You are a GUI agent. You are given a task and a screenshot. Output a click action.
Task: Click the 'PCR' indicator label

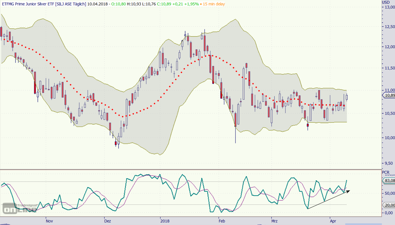[x=386, y=172]
